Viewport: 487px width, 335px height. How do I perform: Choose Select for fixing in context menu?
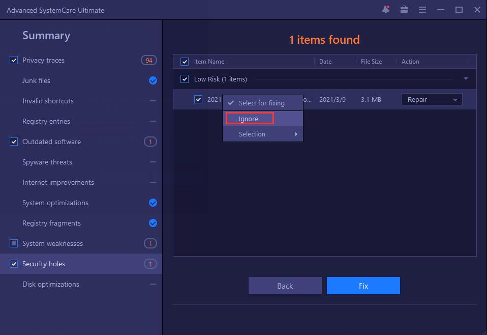[x=263, y=103]
